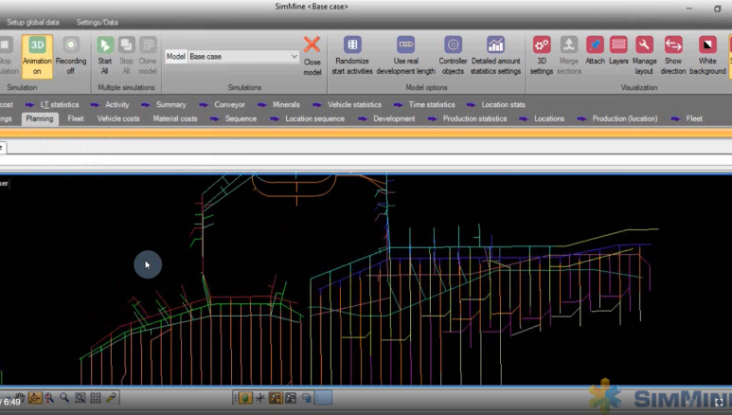Image resolution: width=732 pixels, height=415 pixels.
Task: Open the Vehicle costs tab
Action: coord(118,118)
